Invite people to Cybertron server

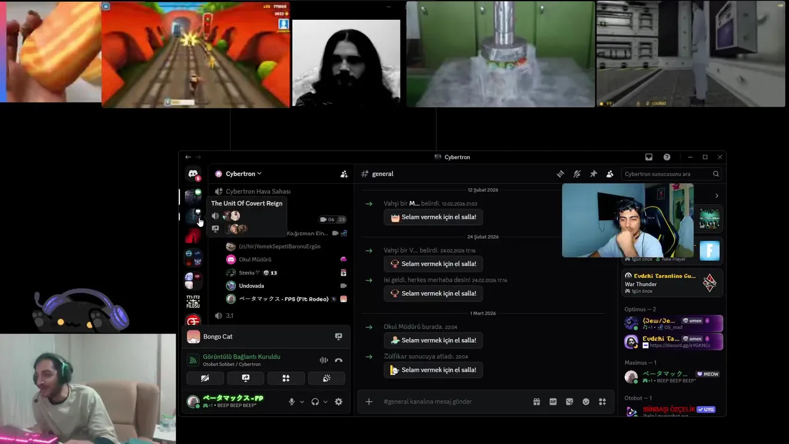pos(344,174)
